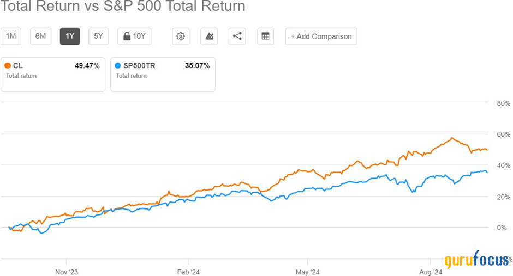
Task: Open chart settings gear icon
Action: tap(181, 36)
